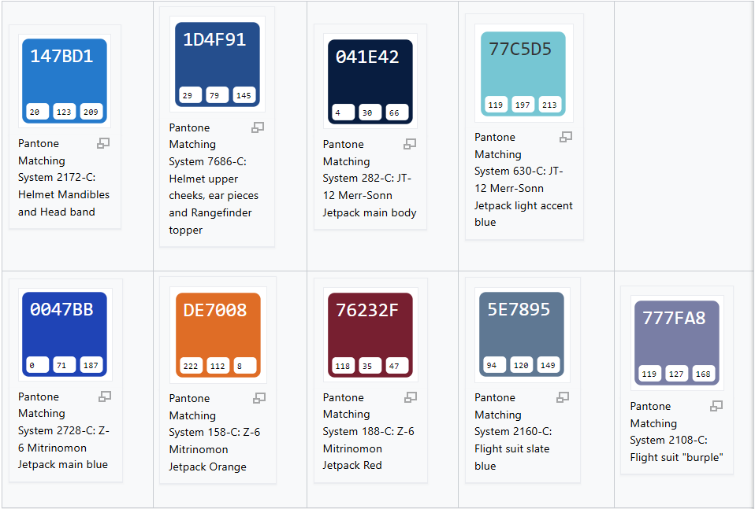The width and height of the screenshot is (755, 509).
Task: Enlarge the Pantone 2160-C slate blue image
Action: point(563,397)
